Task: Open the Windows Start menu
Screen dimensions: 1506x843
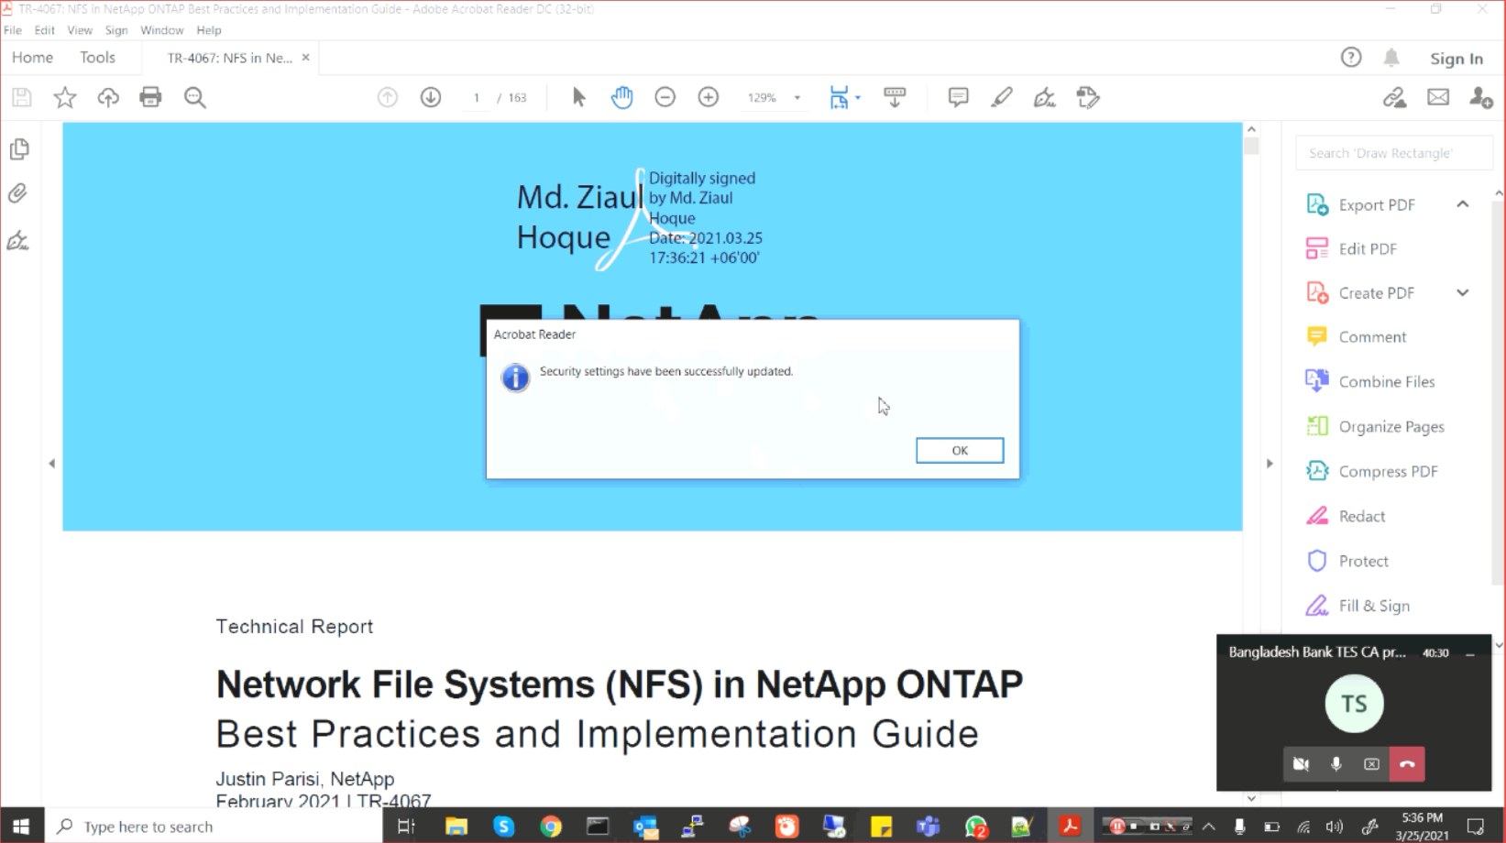Action: click(21, 827)
